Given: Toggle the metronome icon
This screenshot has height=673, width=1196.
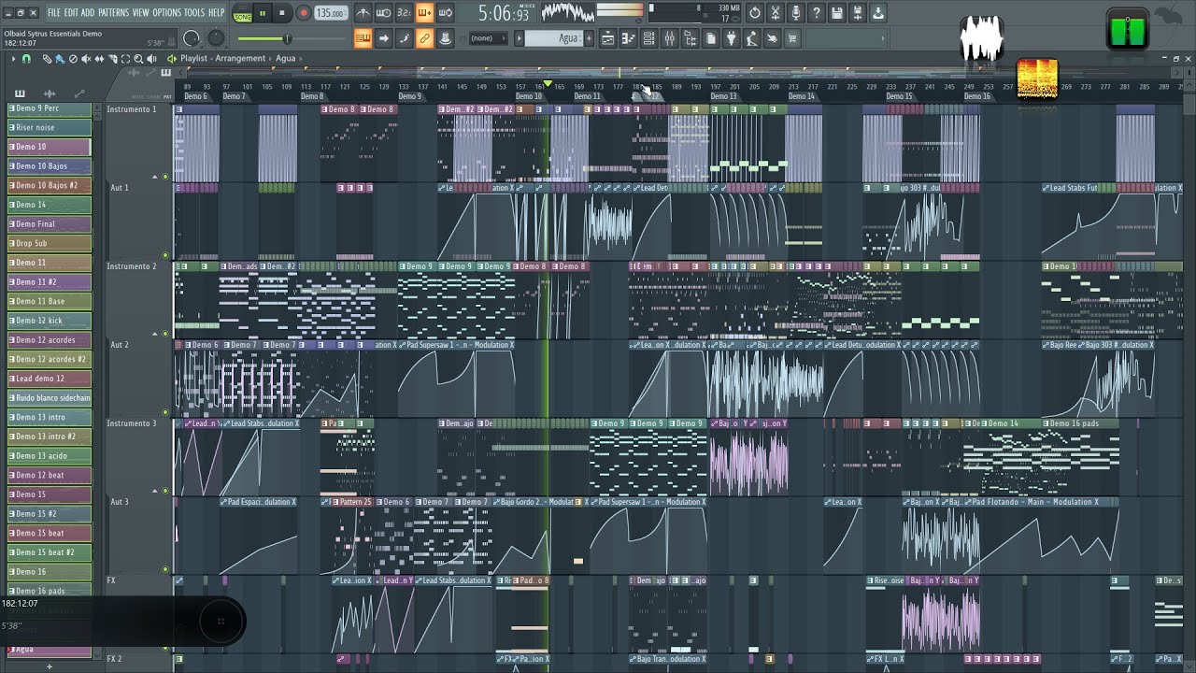Looking at the screenshot, I should point(363,13).
